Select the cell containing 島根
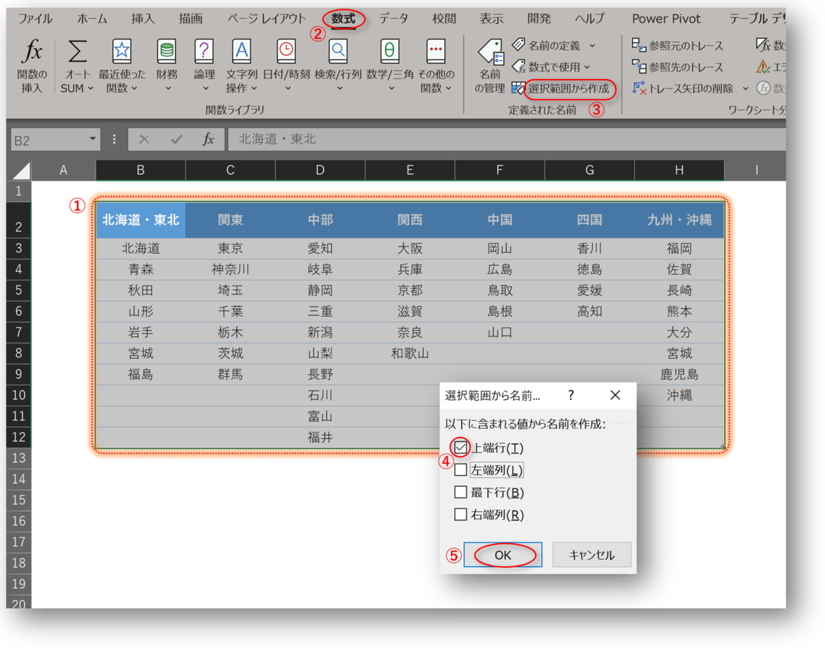 (x=500, y=312)
